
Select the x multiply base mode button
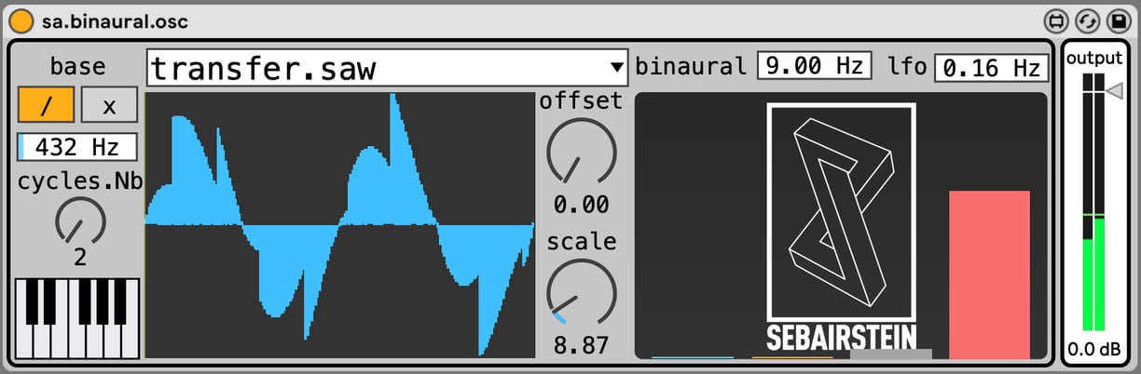[109, 105]
